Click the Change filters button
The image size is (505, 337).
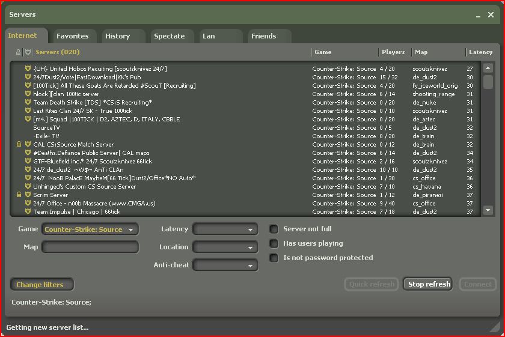pos(42,285)
